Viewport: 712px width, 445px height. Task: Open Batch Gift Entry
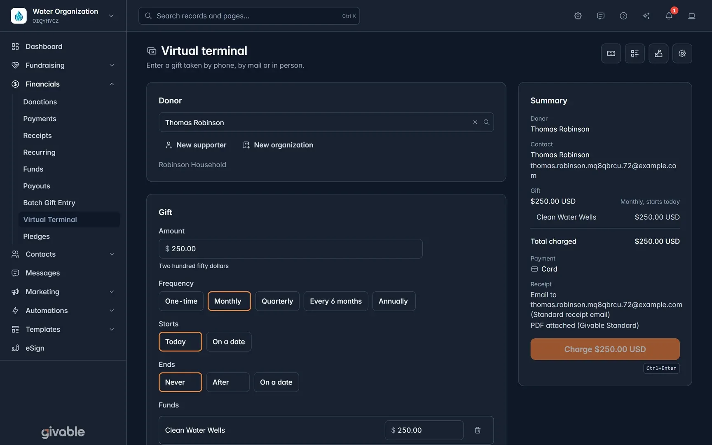(69, 203)
